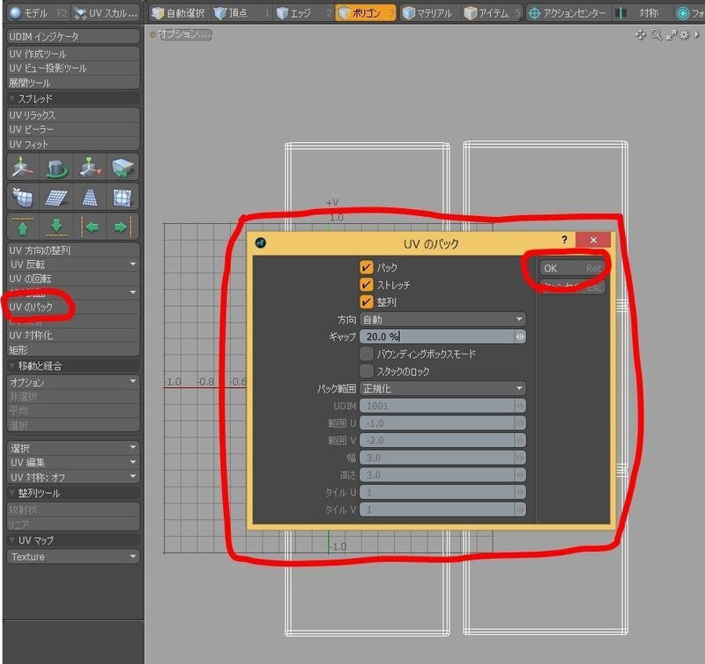Viewport: 705px width, 664px height.
Task: Click the small right-arrow icon beside the gear
Action: [696, 34]
